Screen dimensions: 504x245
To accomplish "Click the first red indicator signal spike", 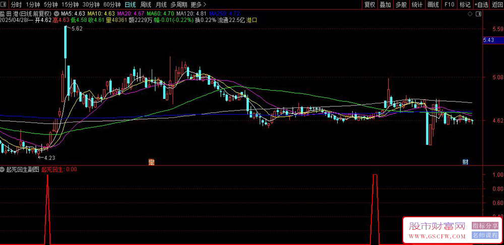I will pos(47,209).
